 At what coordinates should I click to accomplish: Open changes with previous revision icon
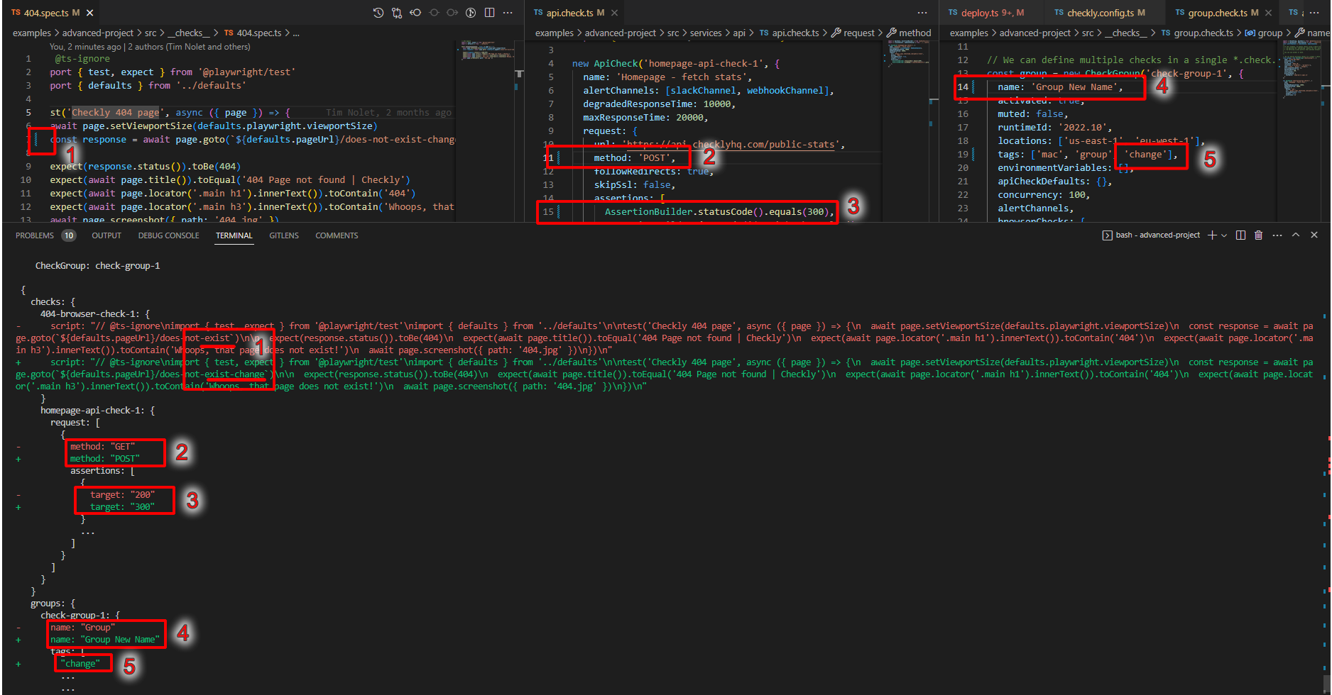[415, 13]
